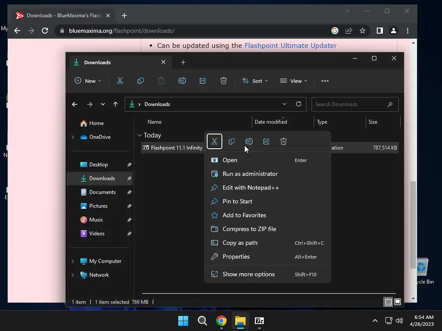
Task: Open Properties from context menu
Action: 268,257
